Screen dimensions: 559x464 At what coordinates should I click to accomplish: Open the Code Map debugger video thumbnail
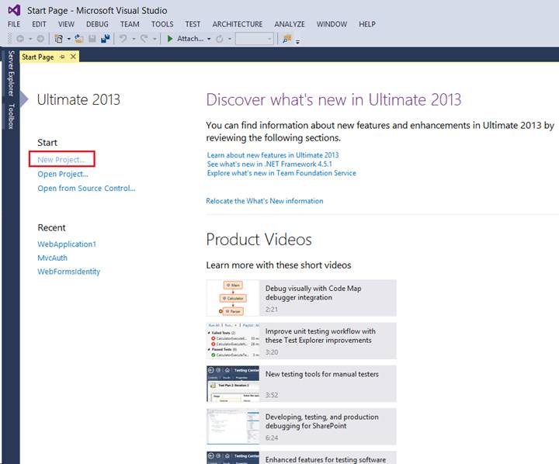coord(232,298)
